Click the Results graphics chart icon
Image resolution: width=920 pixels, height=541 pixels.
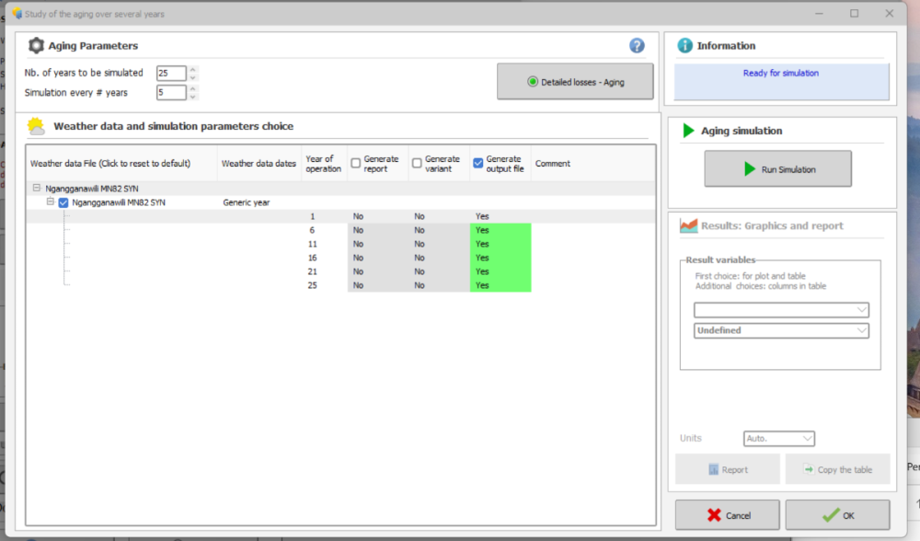pos(688,225)
